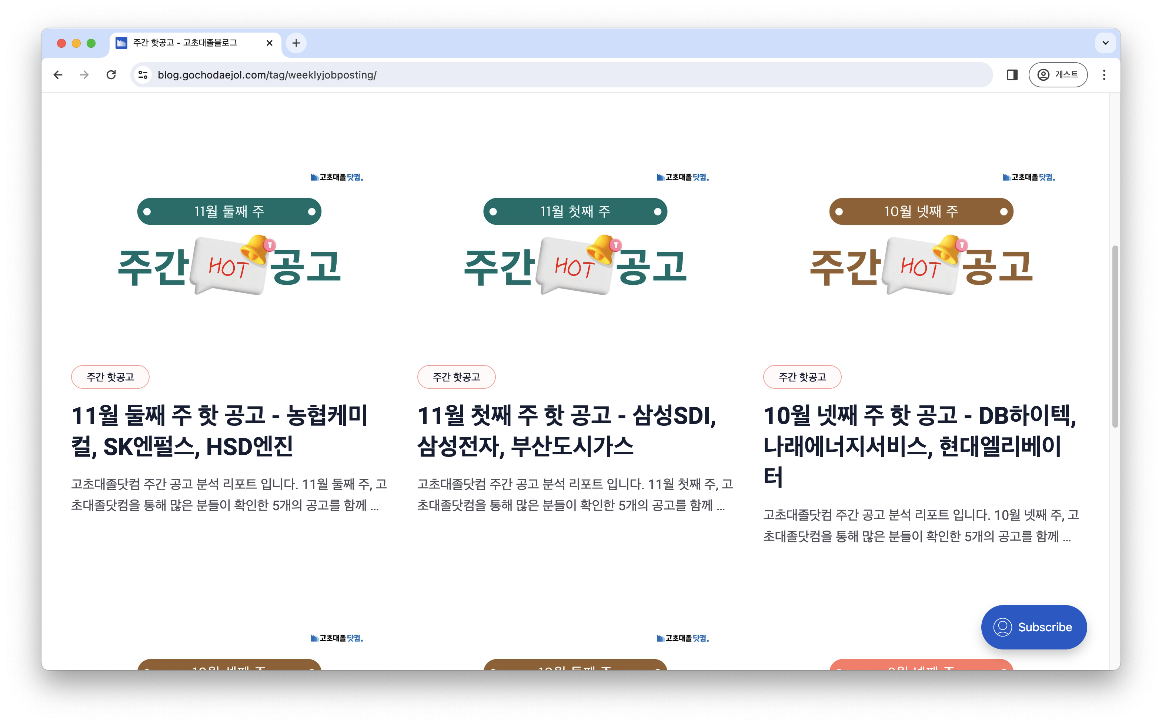The height and width of the screenshot is (725, 1162).
Task: Open post titled 11월 둘째 주 핫 공고
Action: 220,431
